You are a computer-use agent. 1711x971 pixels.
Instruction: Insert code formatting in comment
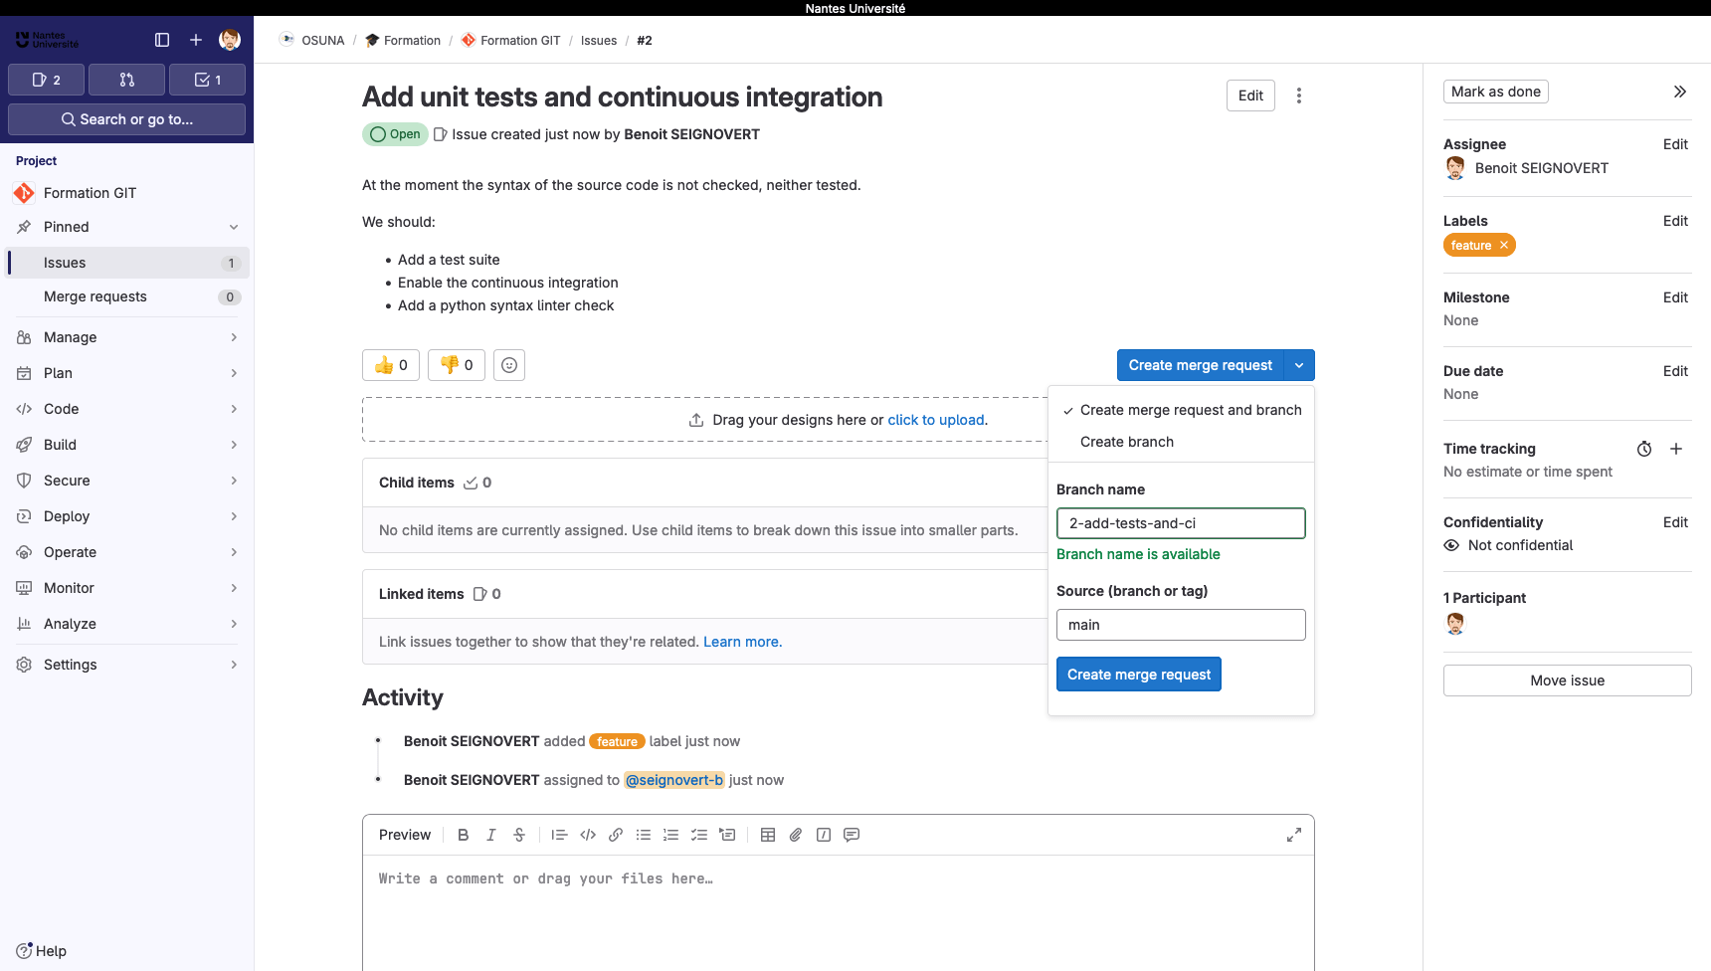[x=588, y=835]
